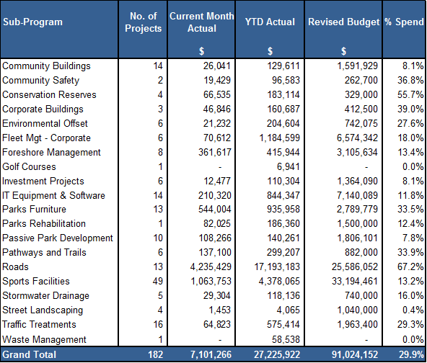Select IT Equipment & Software label
The height and width of the screenshot is (363, 427).
pos(53,195)
